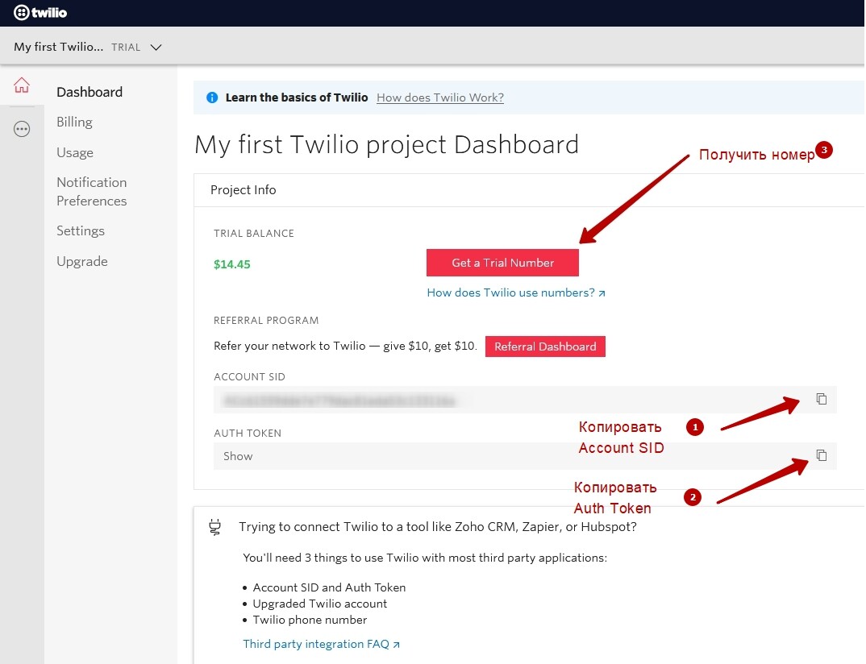Click the Account SID and Auth Token bullet
The image size is (866, 664).
click(329, 587)
